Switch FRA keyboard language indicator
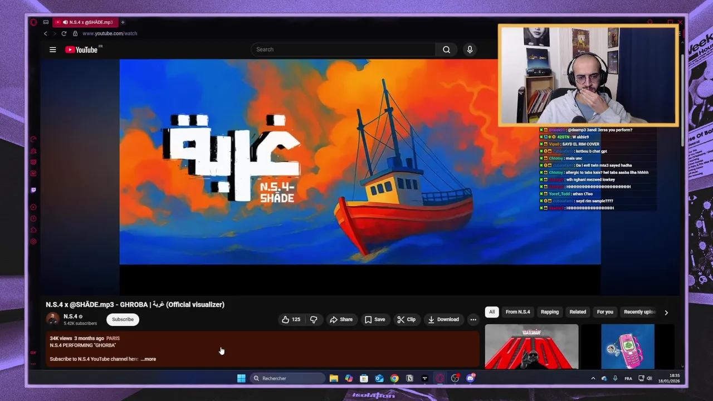 [x=628, y=379]
